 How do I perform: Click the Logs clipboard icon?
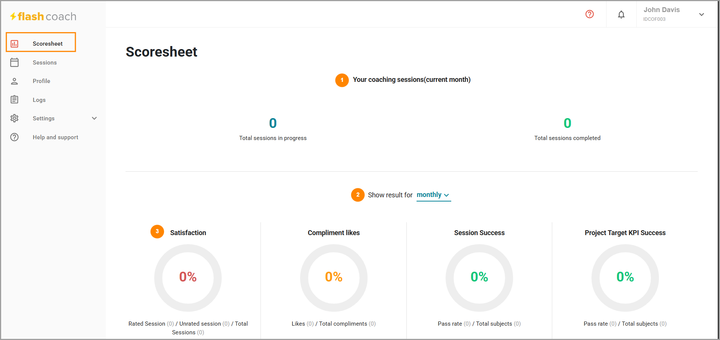14,100
